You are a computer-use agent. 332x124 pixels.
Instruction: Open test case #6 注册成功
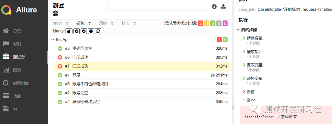tap(143, 57)
